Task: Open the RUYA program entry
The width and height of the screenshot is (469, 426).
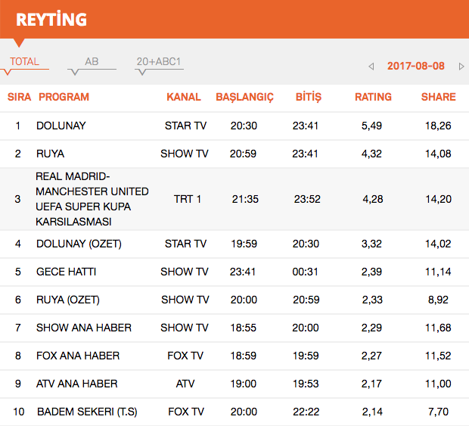Action: (x=50, y=154)
